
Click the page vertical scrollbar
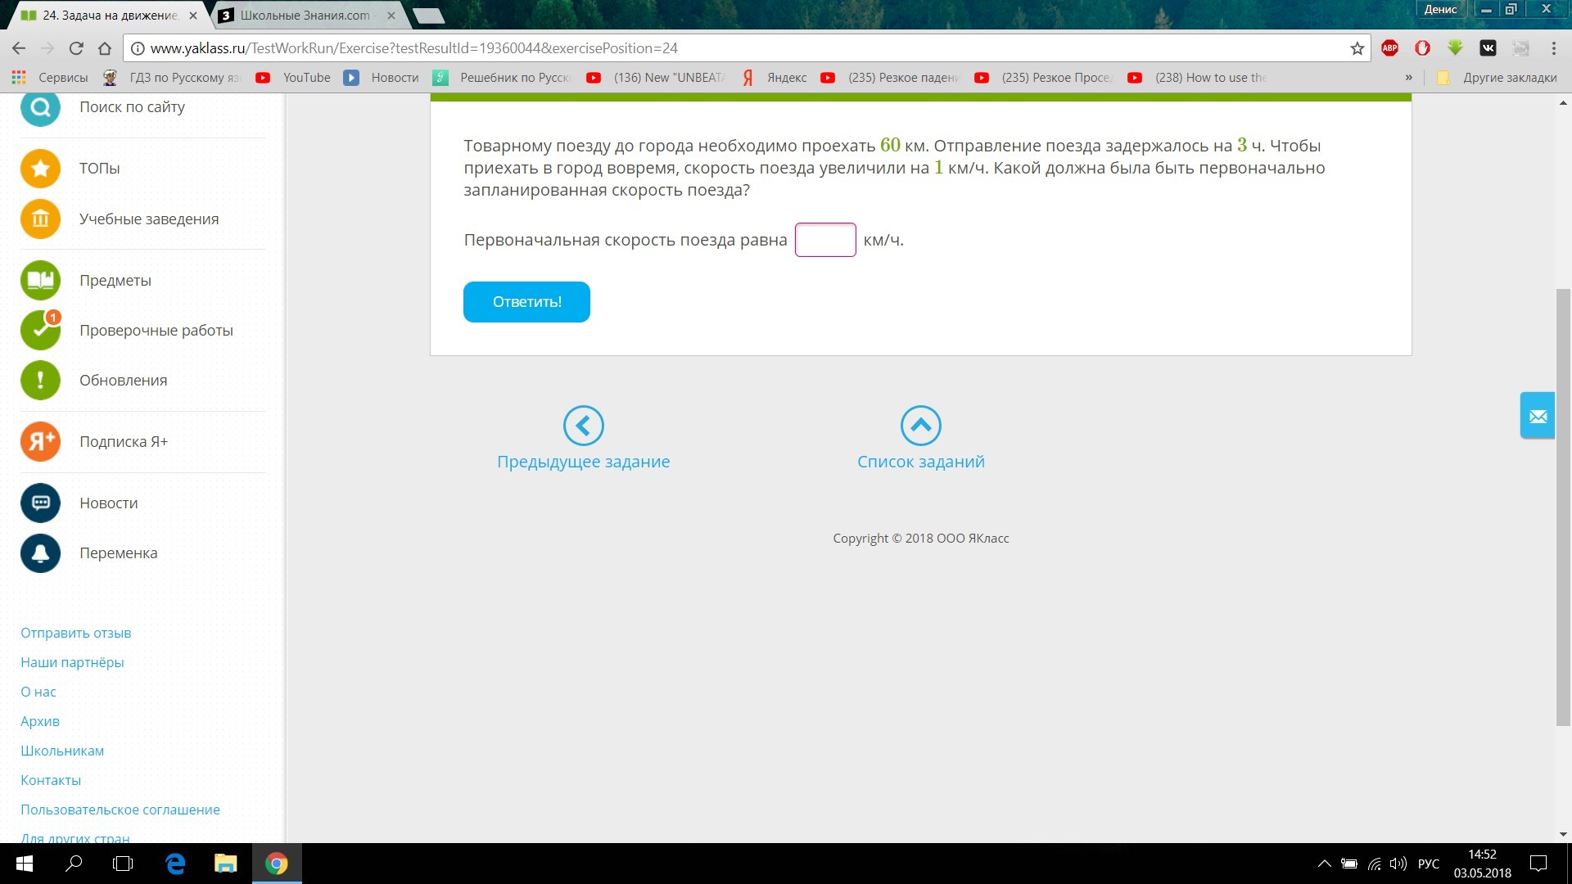pos(1563,507)
